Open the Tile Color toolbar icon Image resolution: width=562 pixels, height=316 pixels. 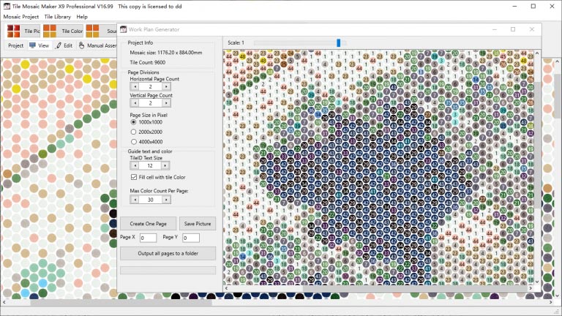point(50,31)
